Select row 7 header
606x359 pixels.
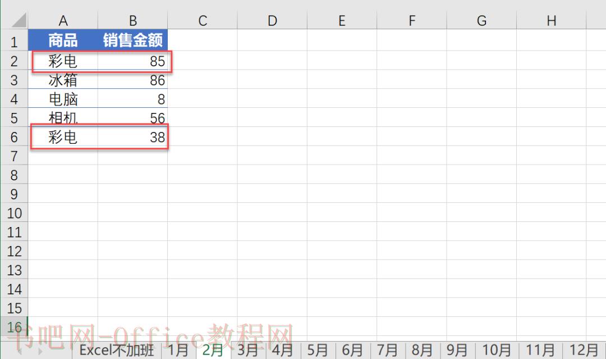coord(14,155)
